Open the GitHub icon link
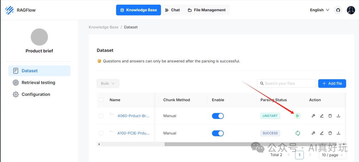Screen dimensions: 359x162 click(338, 10)
